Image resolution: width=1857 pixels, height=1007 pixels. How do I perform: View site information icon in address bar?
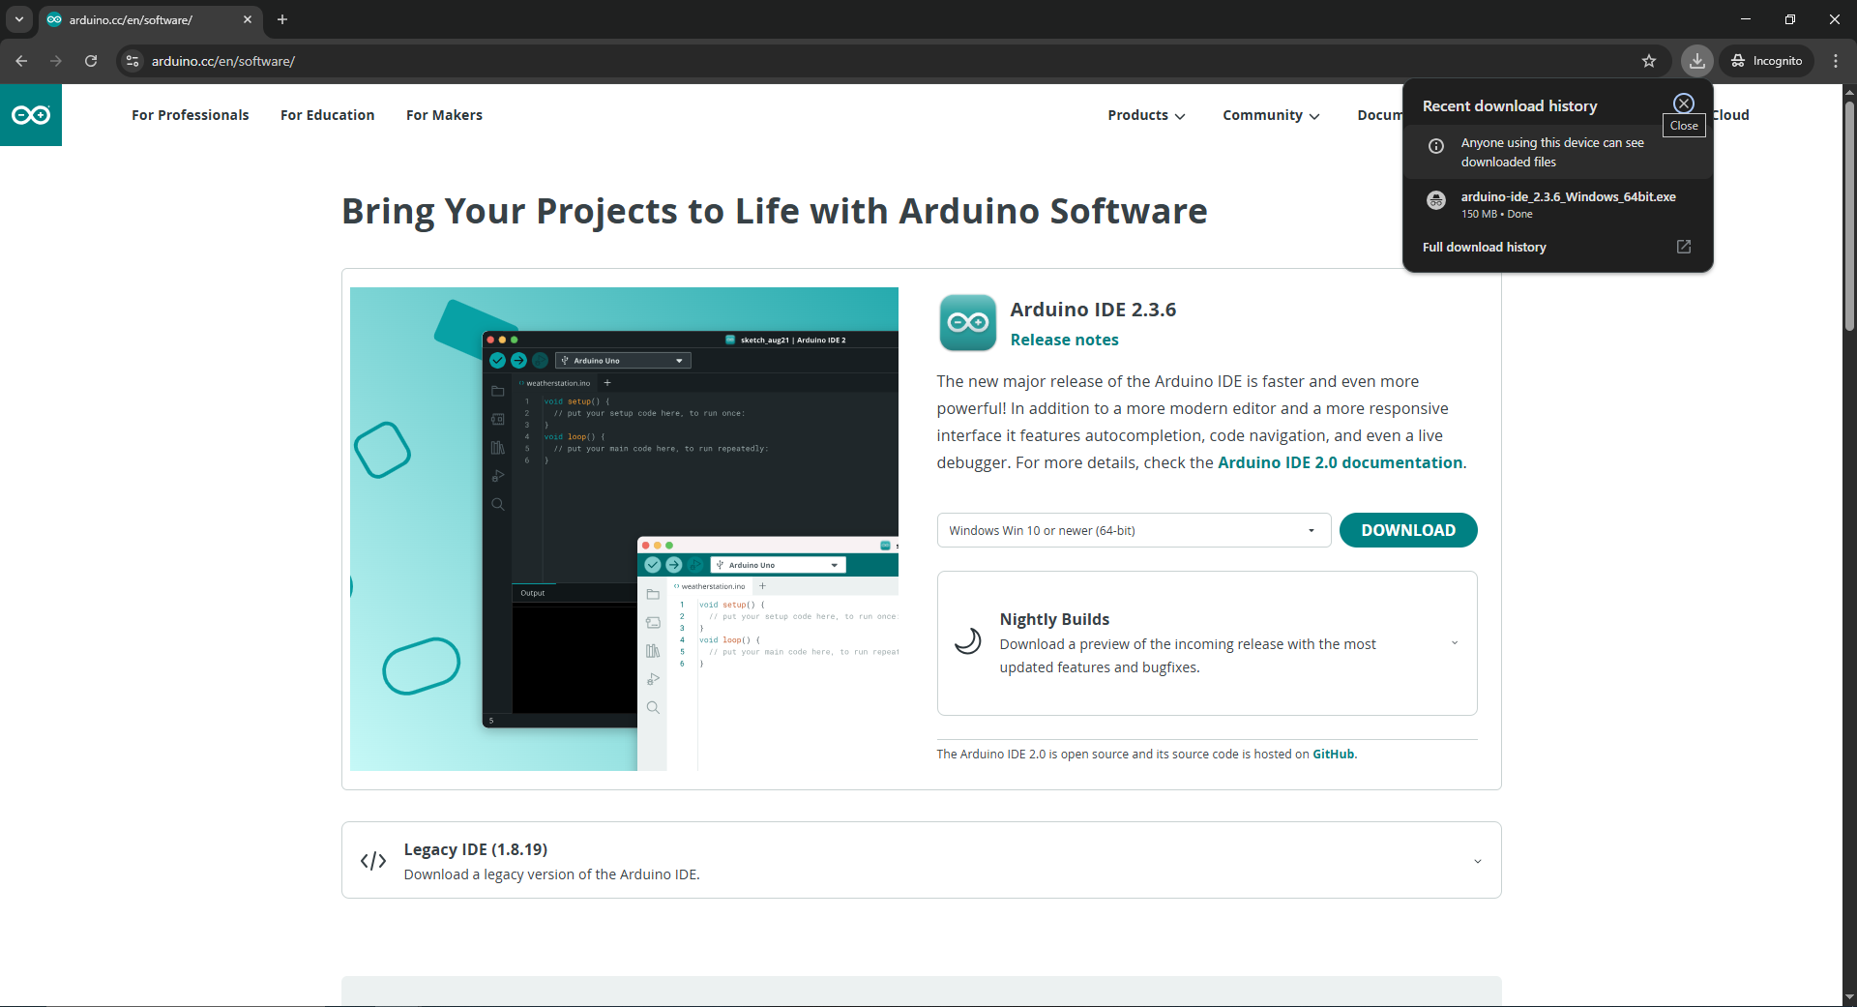(x=133, y=61)
